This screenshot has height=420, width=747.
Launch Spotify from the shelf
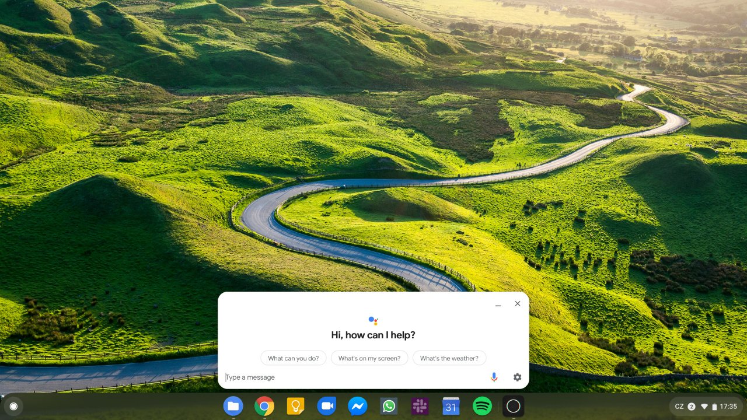tap(482, 406)
